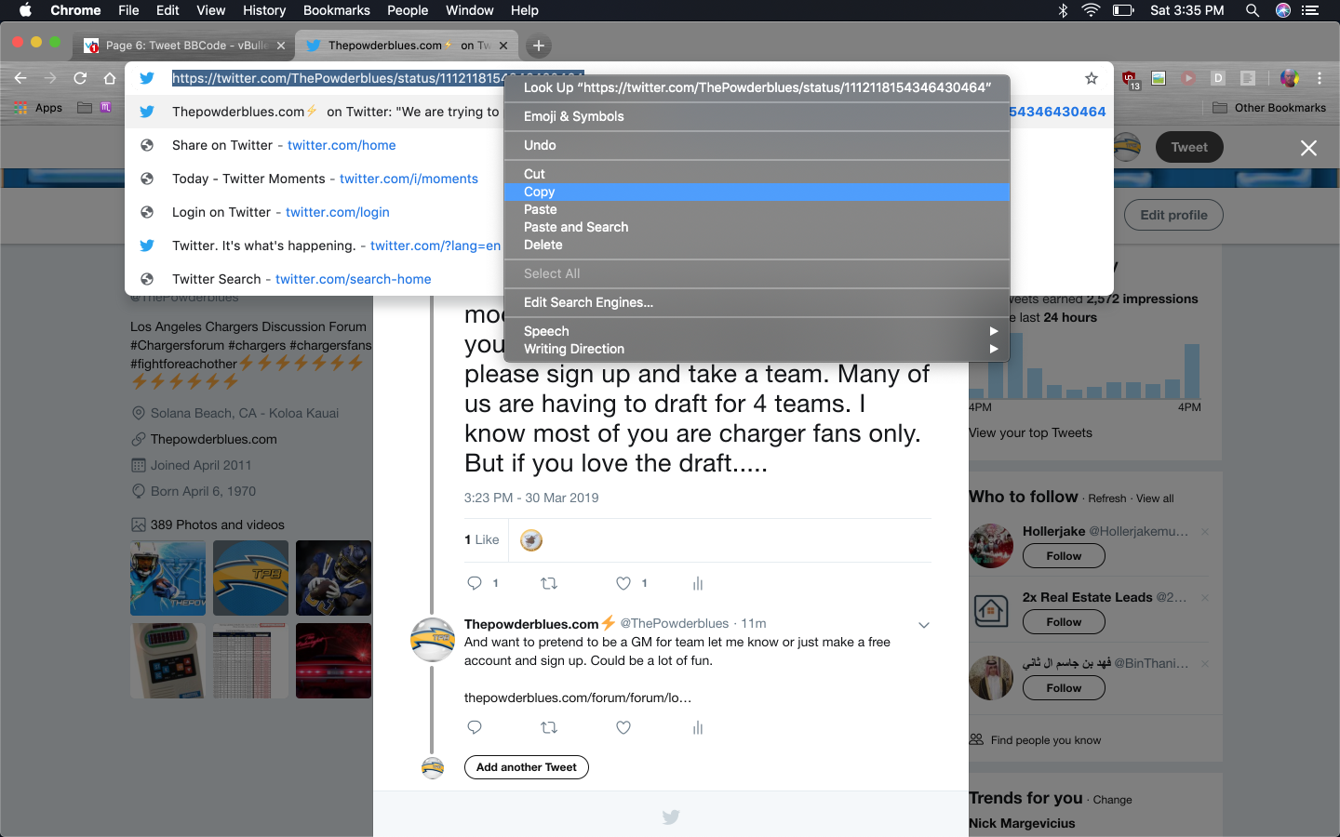Expand the Writing Direction submenu

pyautogui.click(x=757, y=349)
